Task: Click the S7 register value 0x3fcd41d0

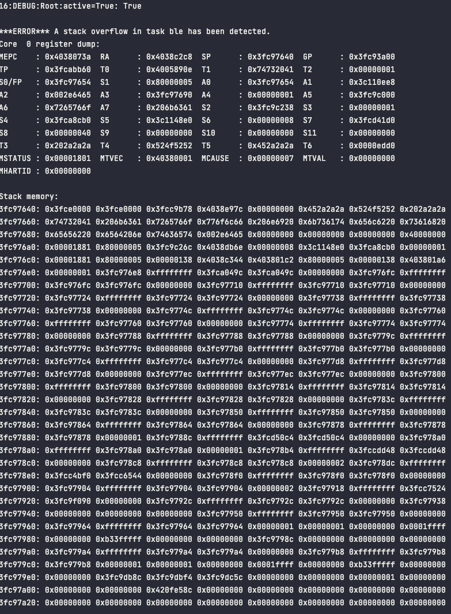Action: 372,120
